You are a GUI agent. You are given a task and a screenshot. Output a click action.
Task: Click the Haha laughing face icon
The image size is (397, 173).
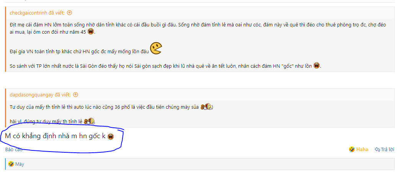352,149
